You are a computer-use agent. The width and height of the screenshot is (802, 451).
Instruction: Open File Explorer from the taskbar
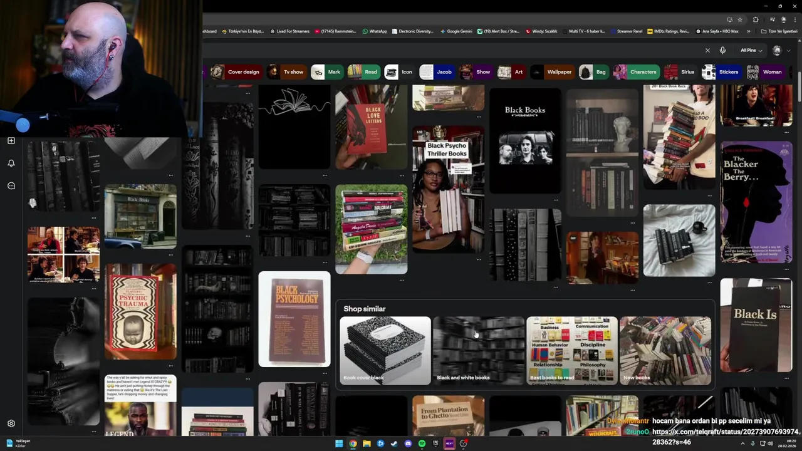pos(367,443)
